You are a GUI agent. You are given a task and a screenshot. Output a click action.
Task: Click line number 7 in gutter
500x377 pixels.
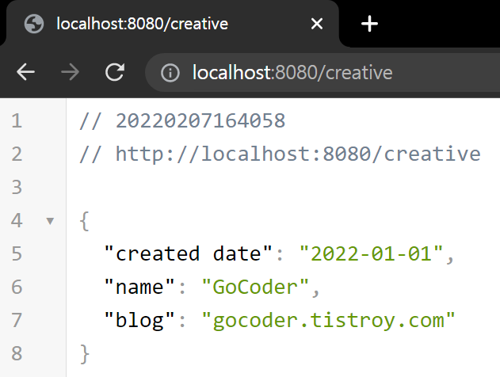tap(17, 320)
